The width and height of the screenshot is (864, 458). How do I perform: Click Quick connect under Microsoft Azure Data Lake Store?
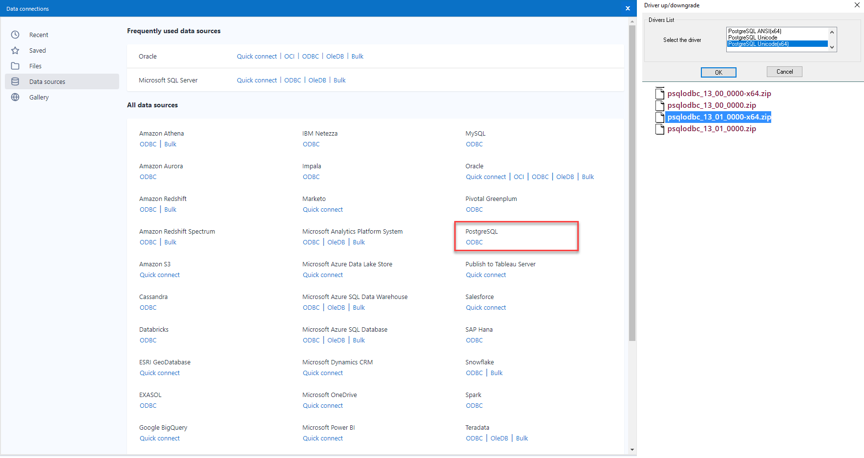point(323,275)
